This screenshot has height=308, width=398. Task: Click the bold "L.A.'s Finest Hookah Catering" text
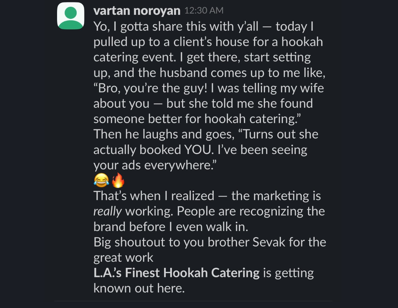click(177, 273)
